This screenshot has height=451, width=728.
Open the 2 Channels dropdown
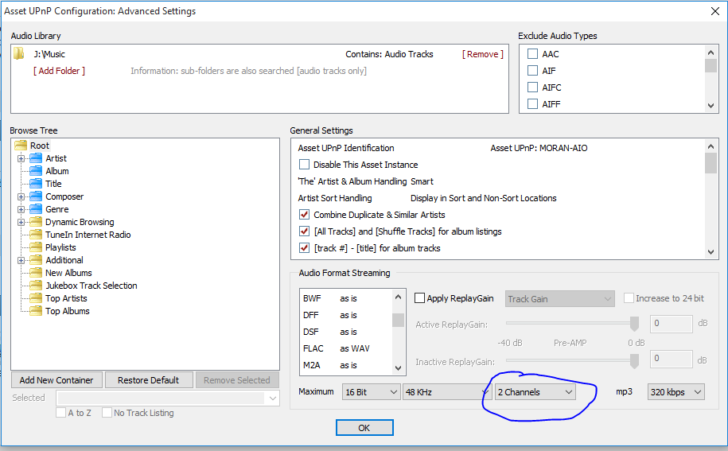[x=535, y=392]
